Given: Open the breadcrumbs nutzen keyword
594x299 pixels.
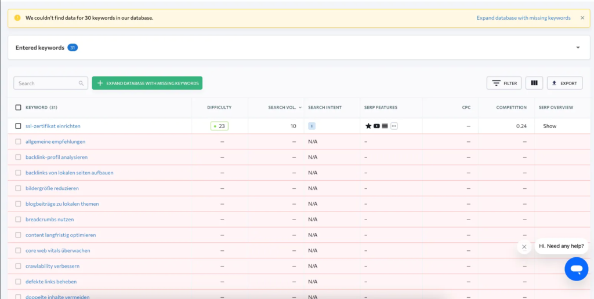Looking at the screenshot, I should pos(50,219).
